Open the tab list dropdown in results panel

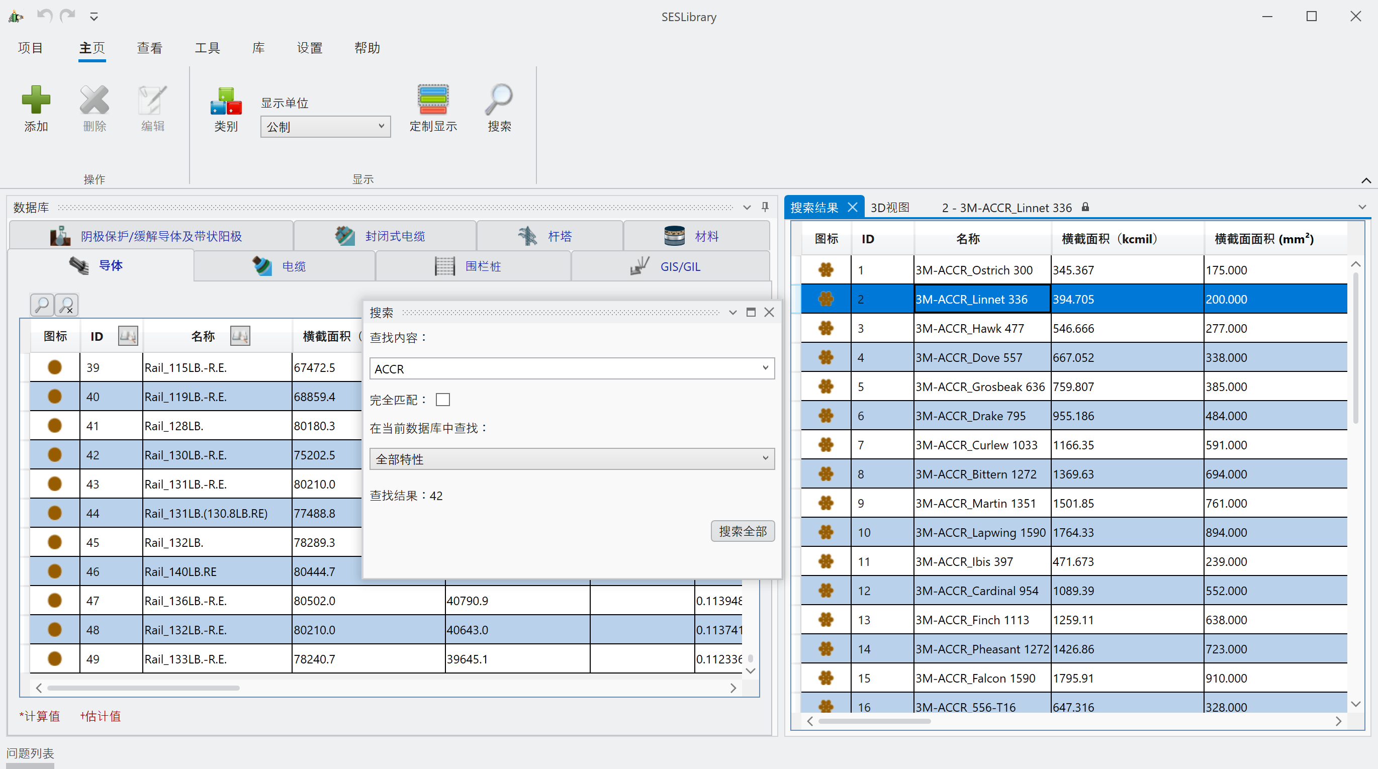coord(1362,207)
